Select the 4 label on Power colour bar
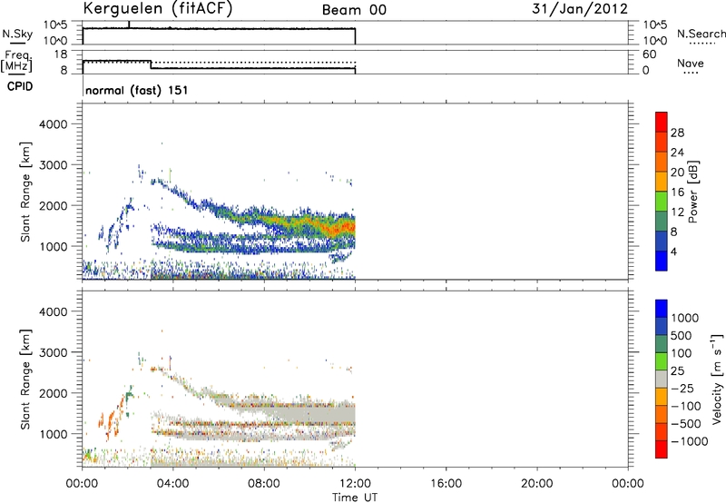Viewport: 726px width, 503px height. click(674, 251)
